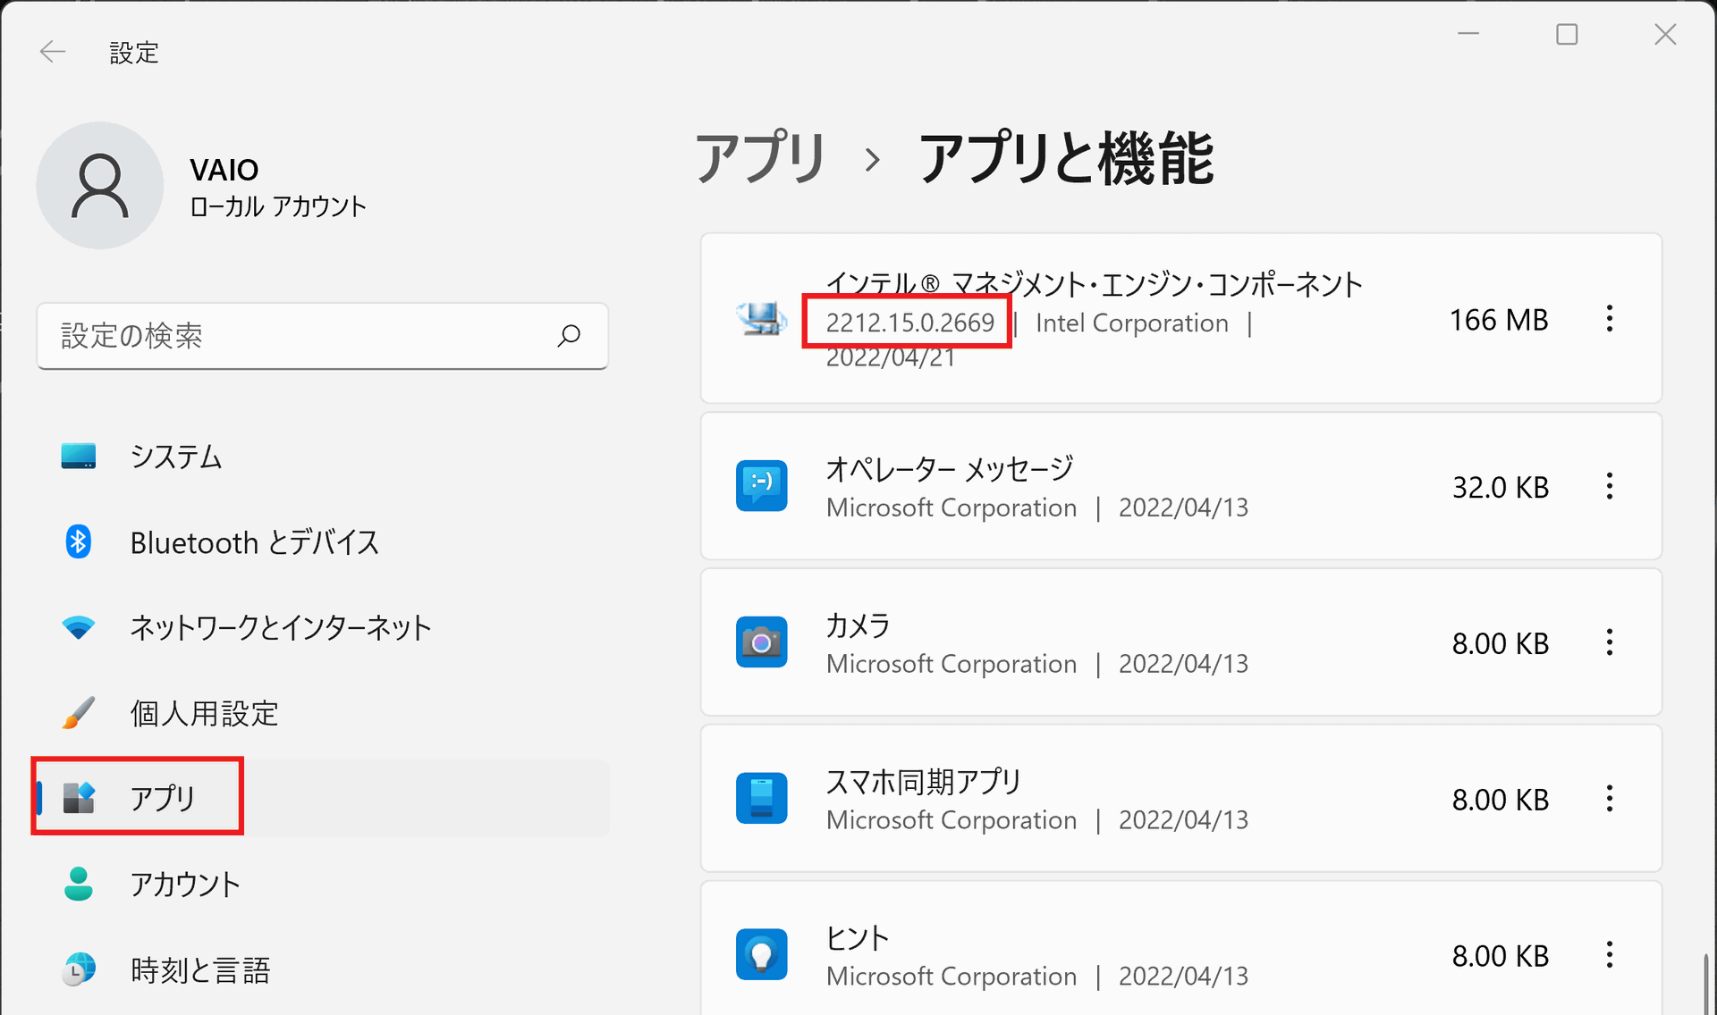Open システム settings category

point(322,457)
